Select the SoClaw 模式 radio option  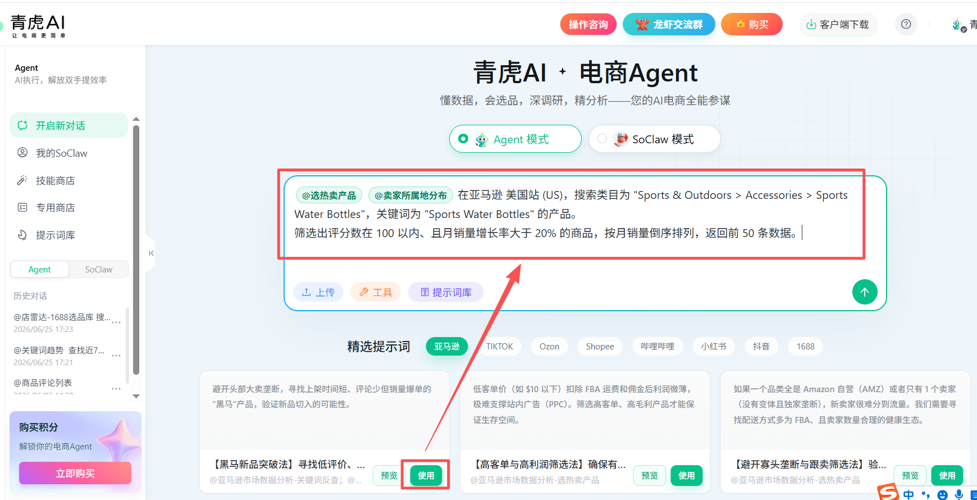(654, 139)
